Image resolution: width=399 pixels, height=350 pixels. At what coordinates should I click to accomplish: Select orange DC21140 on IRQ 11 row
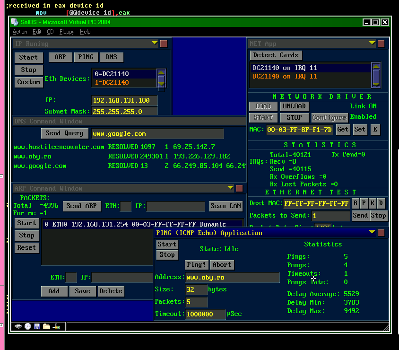(x=311, y=76)
